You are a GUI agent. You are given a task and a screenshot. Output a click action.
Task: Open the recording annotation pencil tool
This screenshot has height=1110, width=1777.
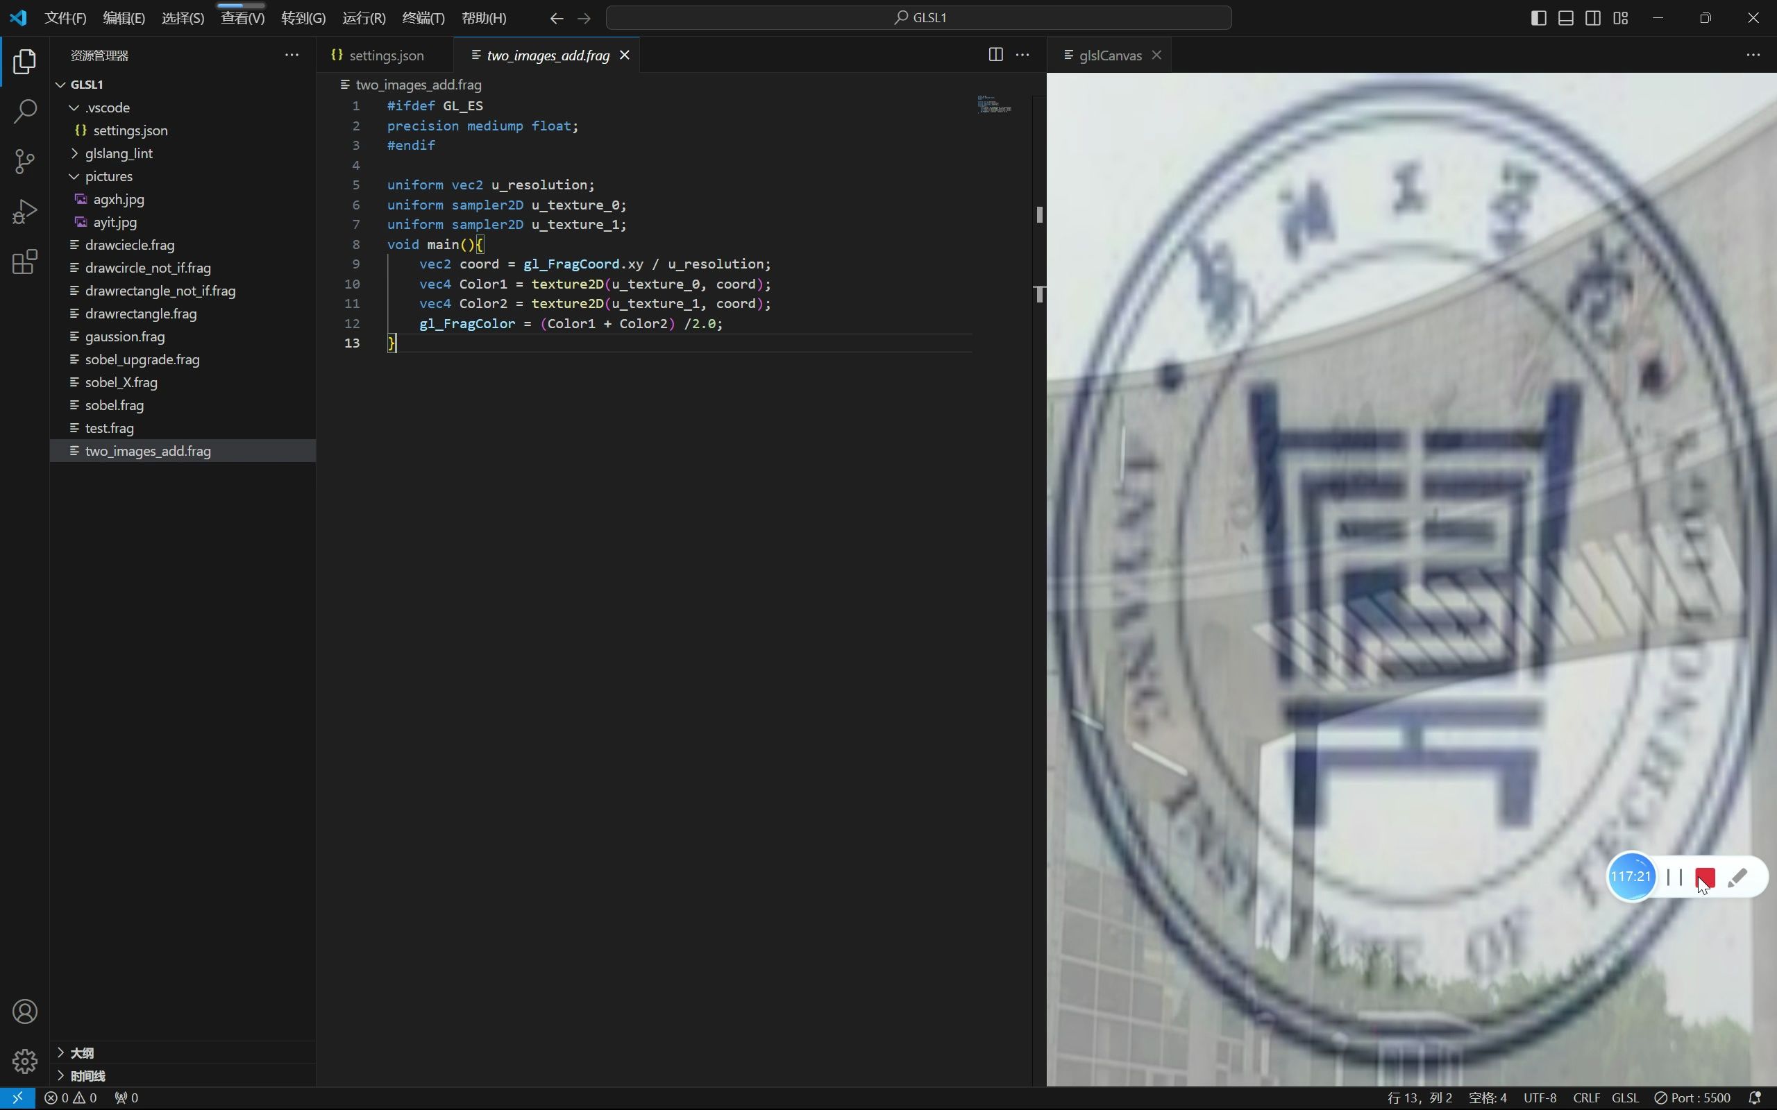click(x=1737, y=878)
